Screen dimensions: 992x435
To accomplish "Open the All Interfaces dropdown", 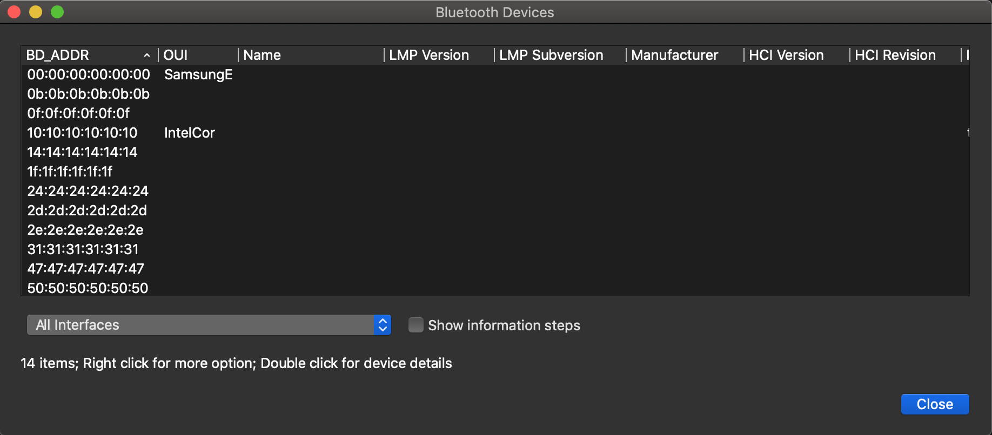I will (209, 325).
